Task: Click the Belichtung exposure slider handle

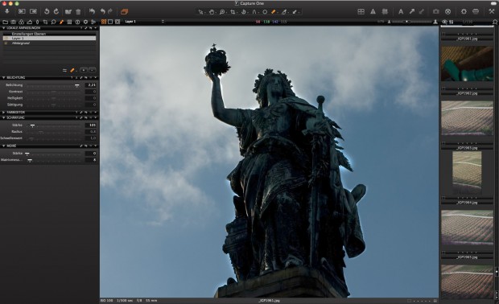Action: point(77,85)
